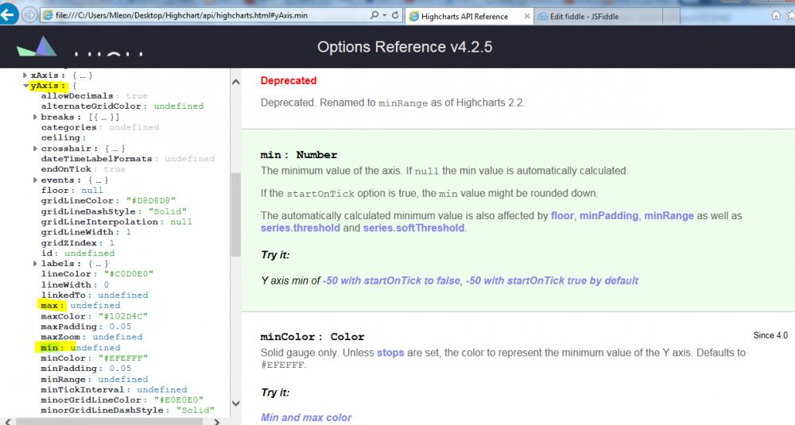Select floor option in the tree

(55, 191)
